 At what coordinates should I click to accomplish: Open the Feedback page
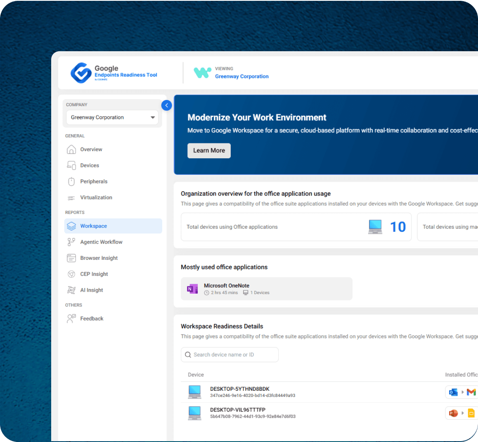pos(113,318)
